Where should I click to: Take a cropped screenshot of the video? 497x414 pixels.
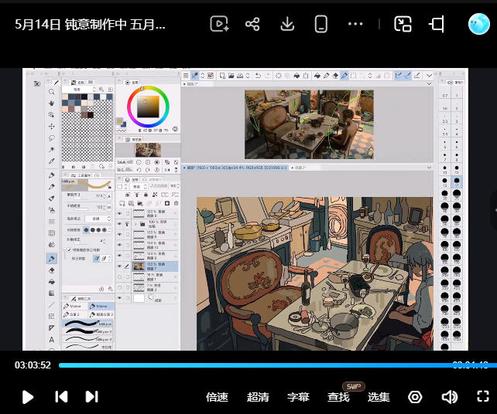pyautogui.click(x=437, y=24)
